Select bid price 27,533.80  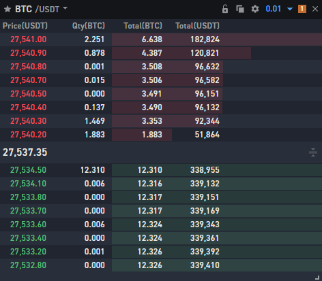tap(29, 197)
